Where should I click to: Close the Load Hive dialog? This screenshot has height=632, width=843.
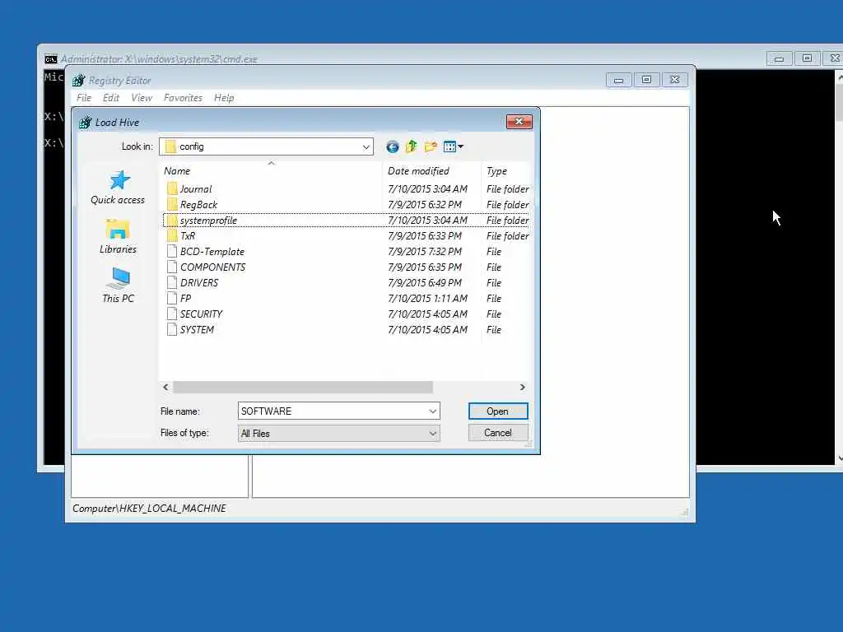(x=519, y=122)
